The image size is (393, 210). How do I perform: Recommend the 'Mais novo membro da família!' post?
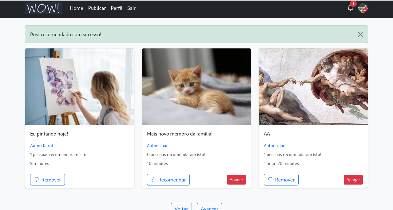point(168,180)
